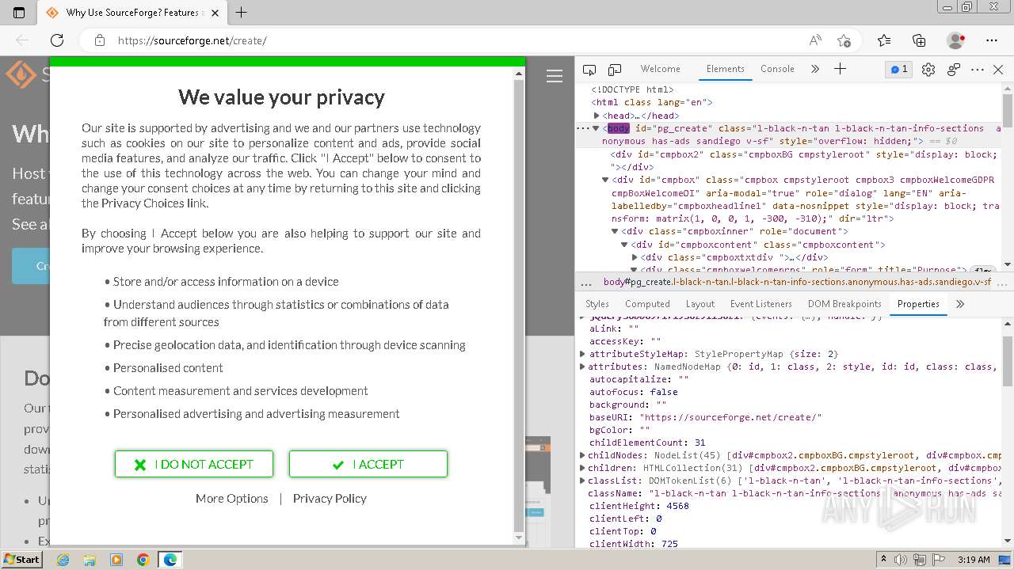This screenshot has height=570, width=1014.
Task: Open the issues counter badge showing 1
Action: tap(899, 69)
